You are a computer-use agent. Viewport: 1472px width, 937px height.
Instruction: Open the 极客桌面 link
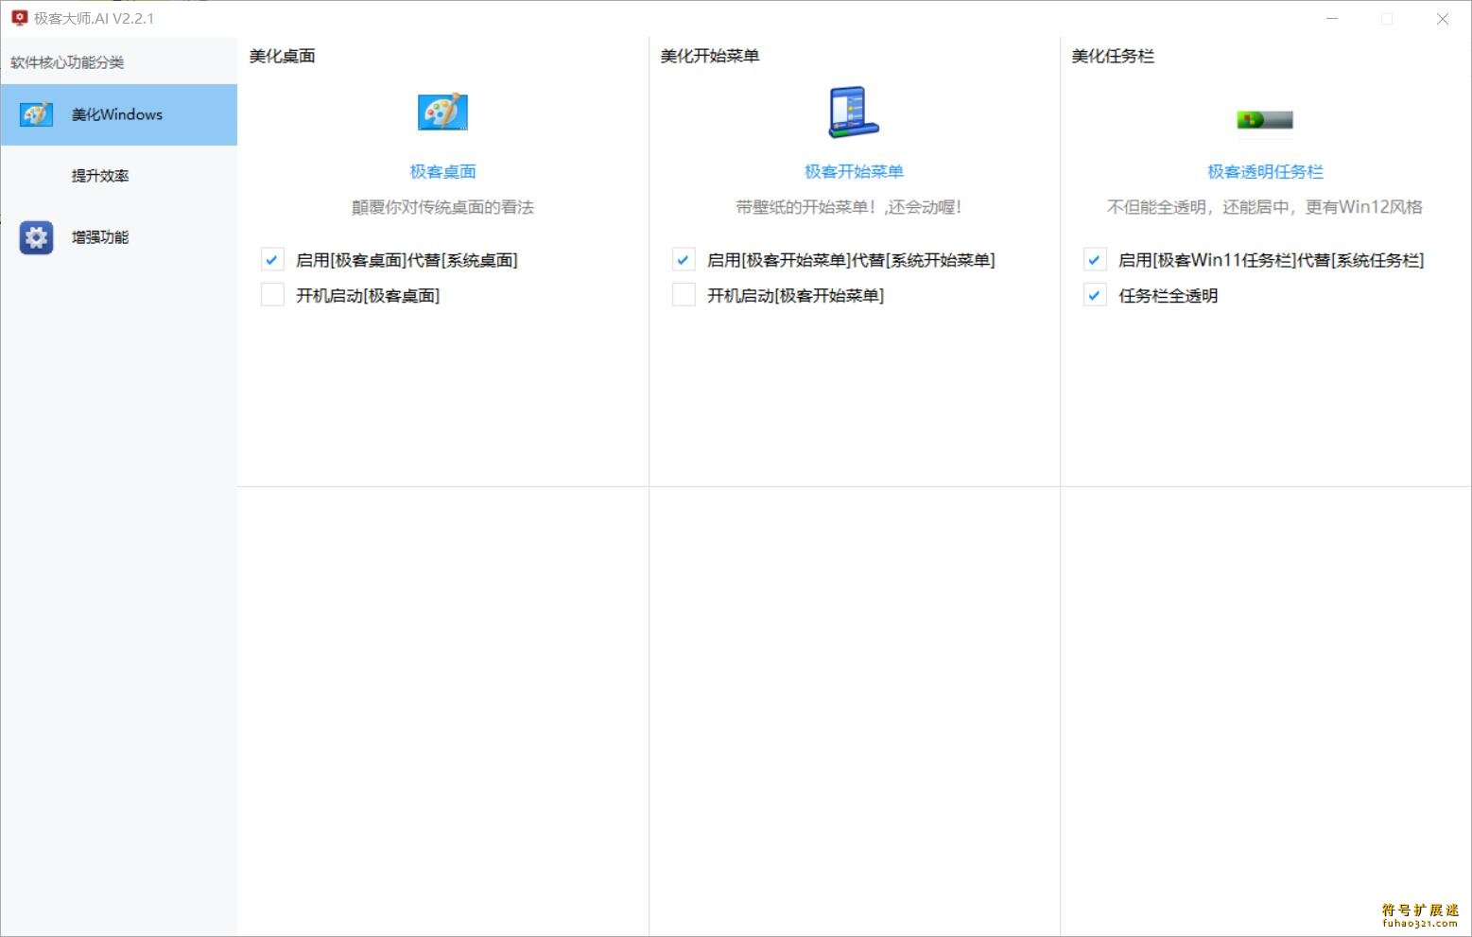click(x=442, y=171)
